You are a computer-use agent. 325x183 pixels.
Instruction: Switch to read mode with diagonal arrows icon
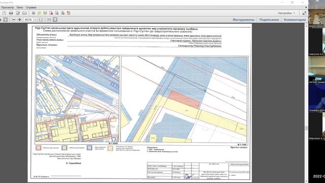tap(304, 13)
